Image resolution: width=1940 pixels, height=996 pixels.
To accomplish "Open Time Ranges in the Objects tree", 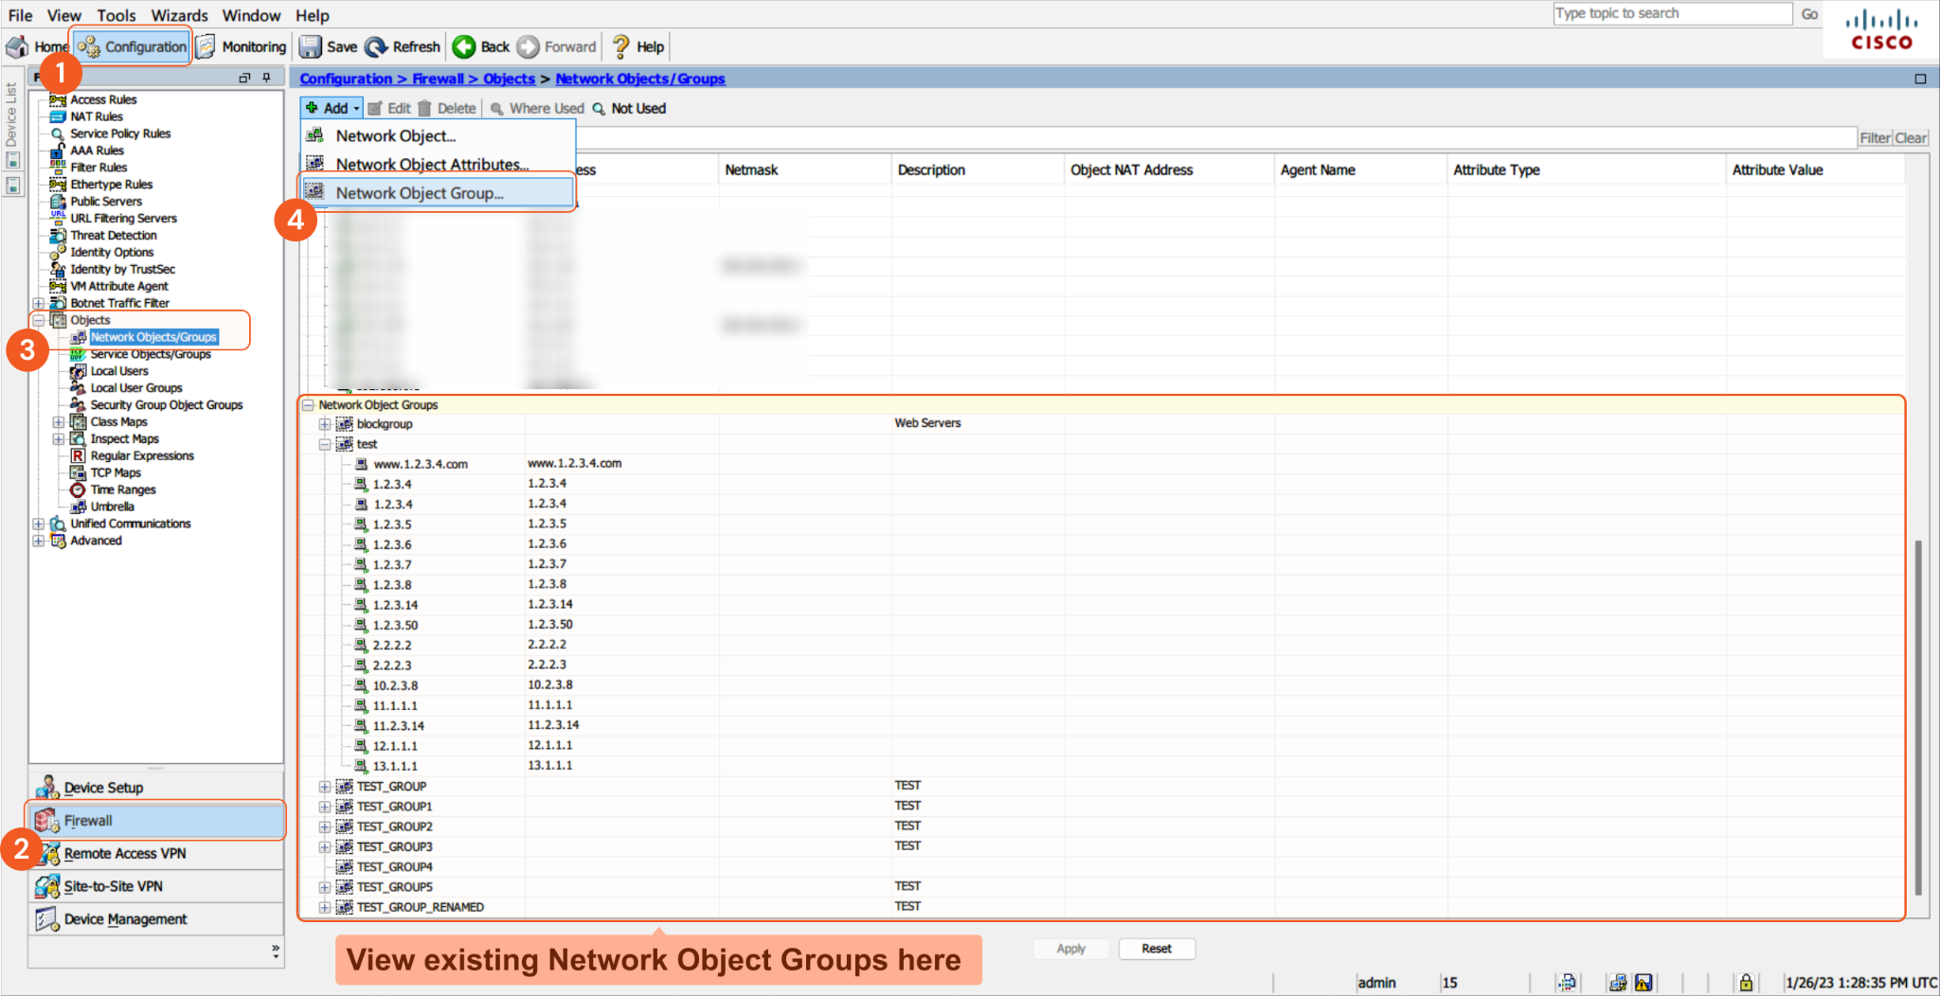I will pos(122,489).
